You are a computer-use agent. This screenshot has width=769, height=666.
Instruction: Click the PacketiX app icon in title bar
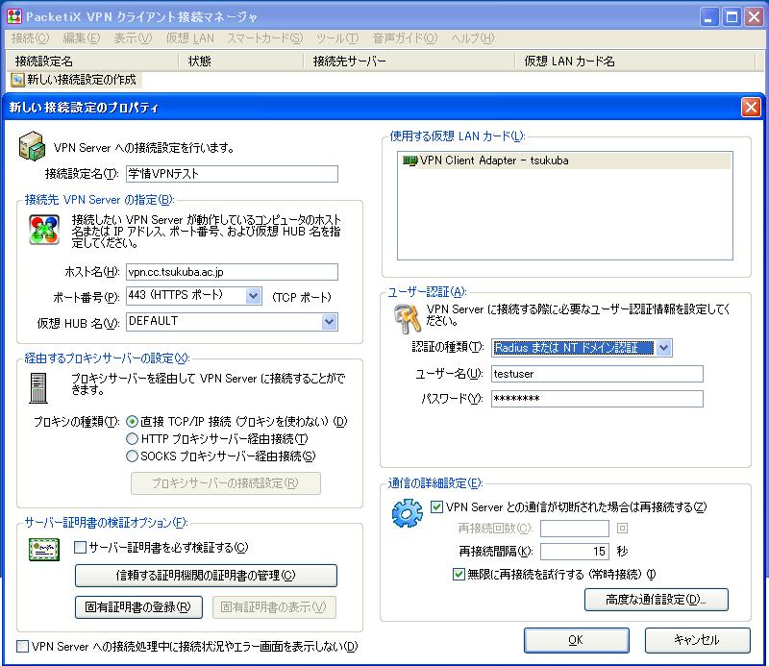pyautogui.click(x=14, y=16)
